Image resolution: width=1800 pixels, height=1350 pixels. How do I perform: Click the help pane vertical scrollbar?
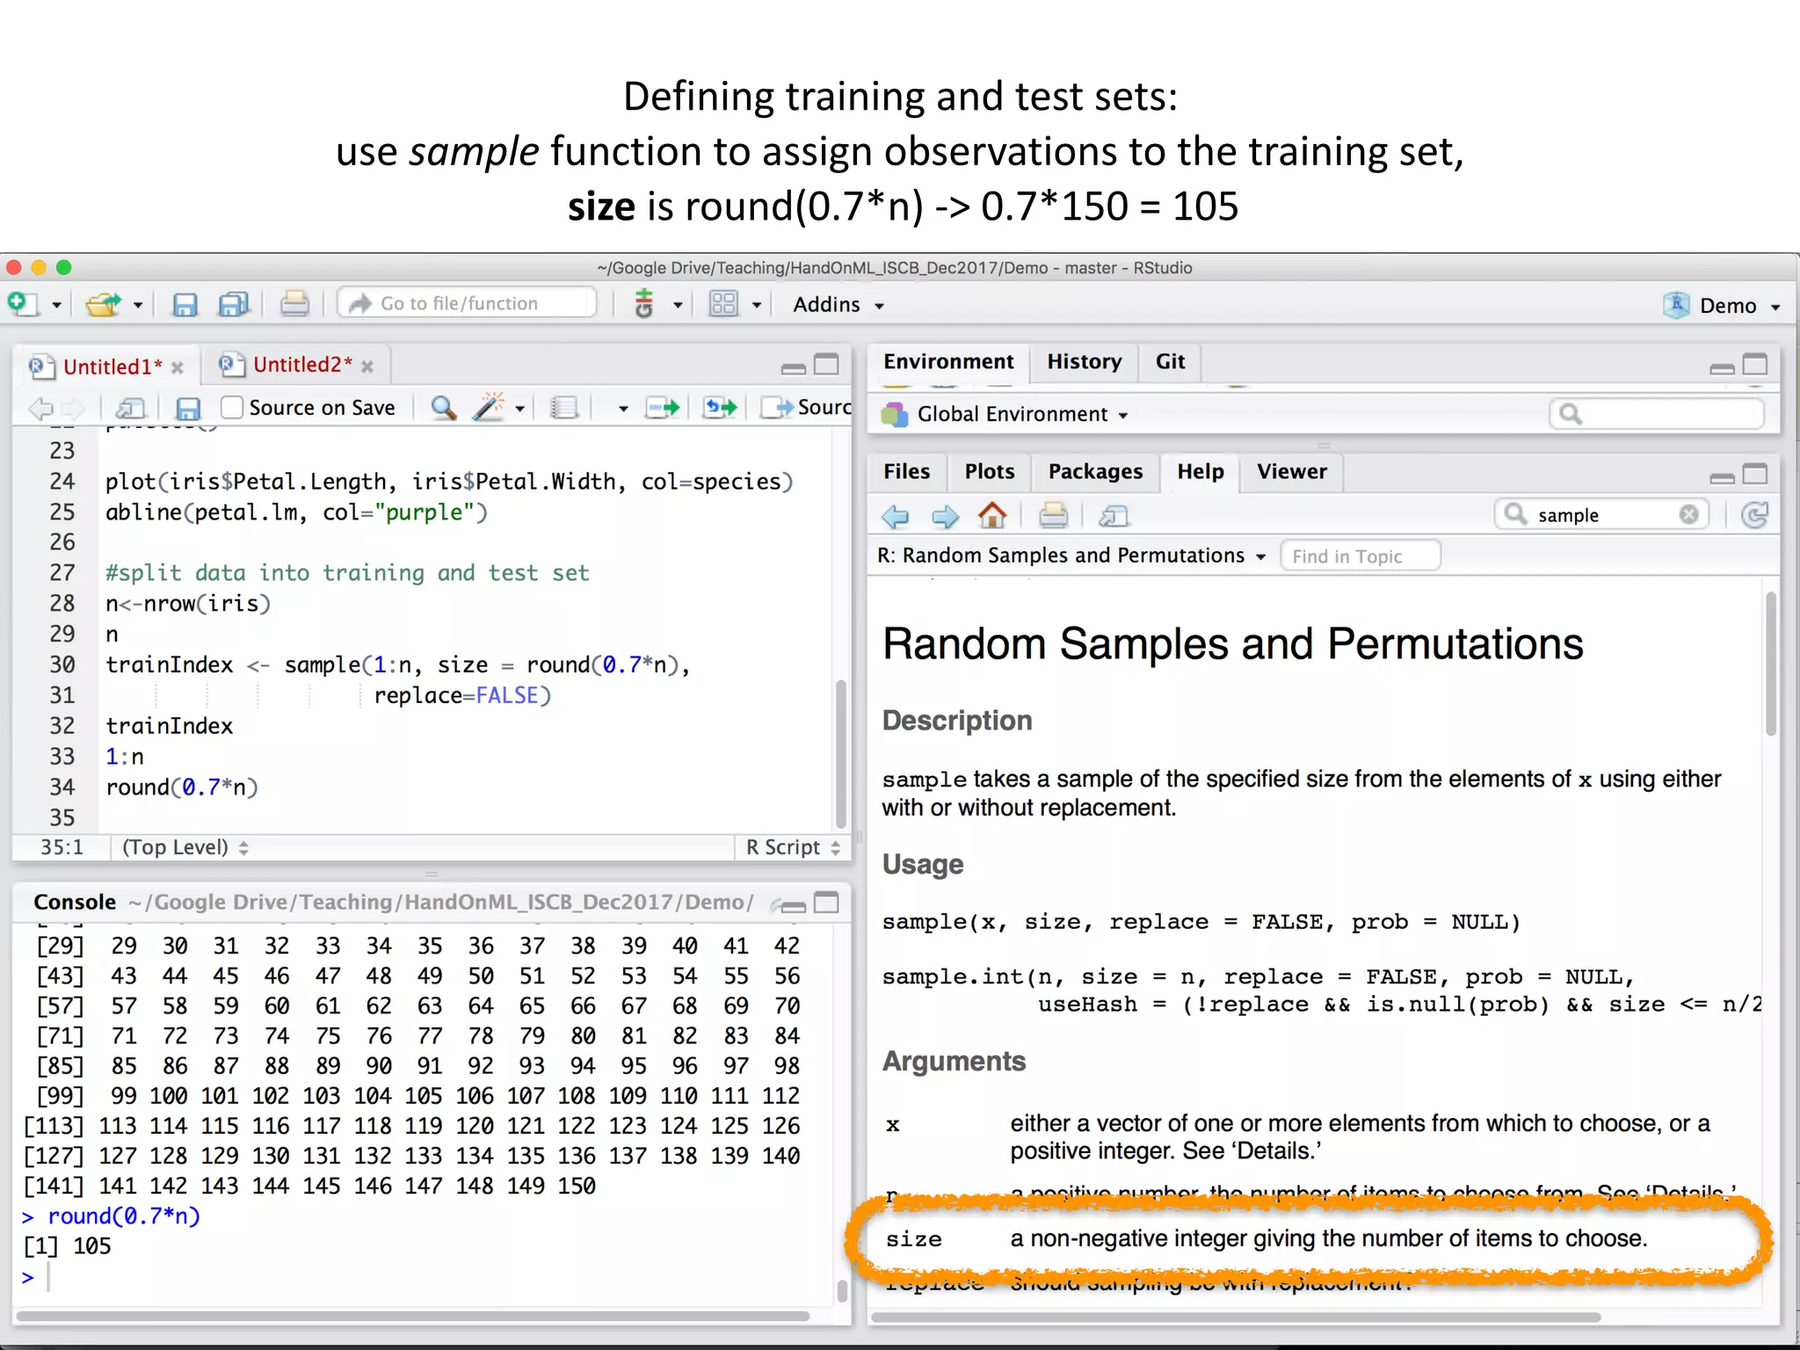click(1770, 665)
